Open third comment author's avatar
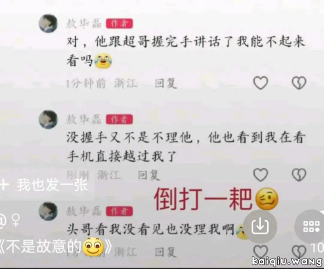 click(48, 211)
